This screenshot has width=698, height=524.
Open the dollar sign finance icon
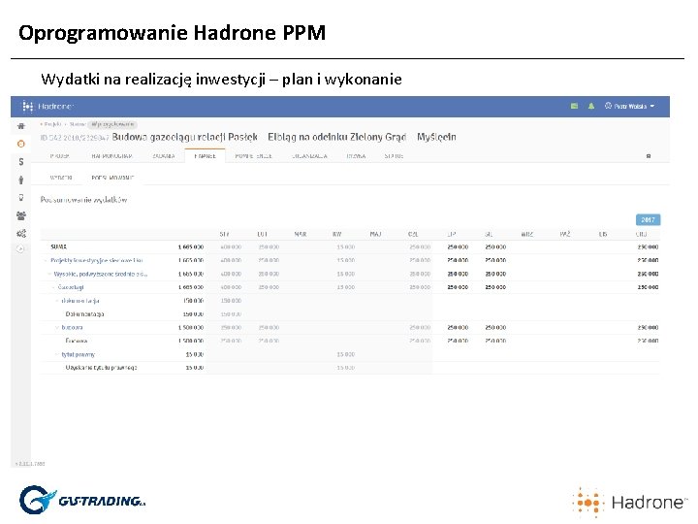pos(21,162)
